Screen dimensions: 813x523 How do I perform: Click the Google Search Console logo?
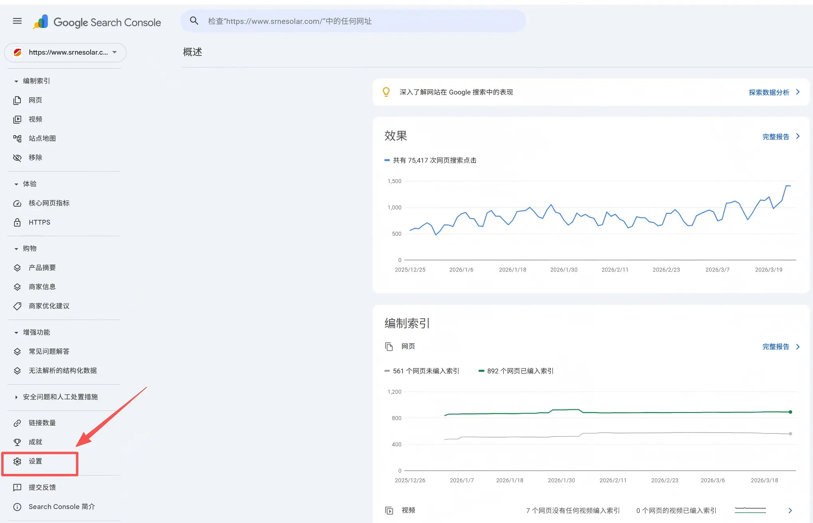(x=97, y=22)
